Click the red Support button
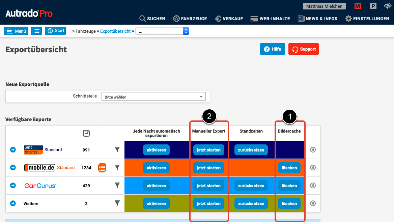The width and height of the screenshot is (394, 222). (x=303, y=49)
